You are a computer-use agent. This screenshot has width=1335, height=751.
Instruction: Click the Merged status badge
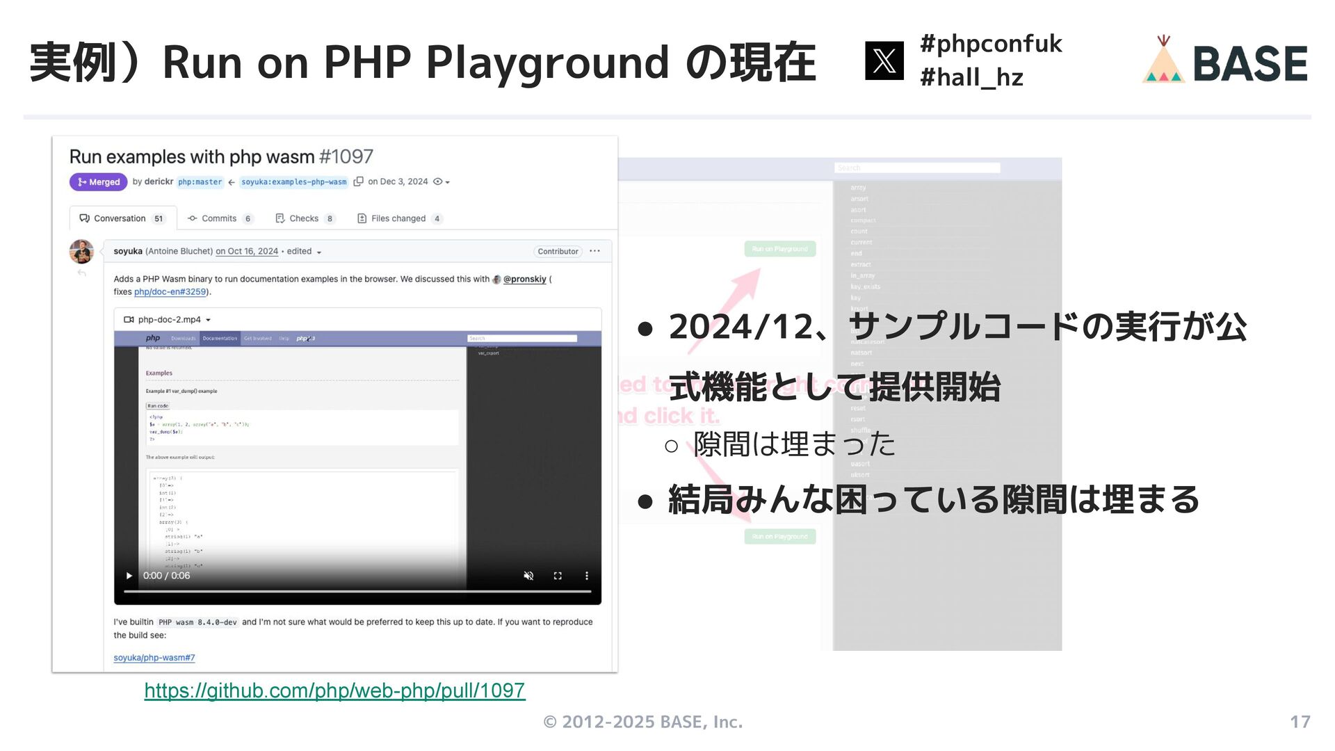[99, 182]
